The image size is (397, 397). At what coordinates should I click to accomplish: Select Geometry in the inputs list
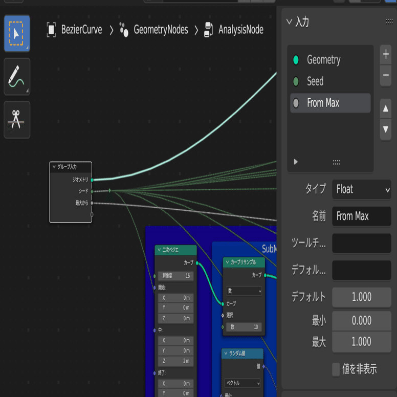pyautogui.click(x=330, y=60)
